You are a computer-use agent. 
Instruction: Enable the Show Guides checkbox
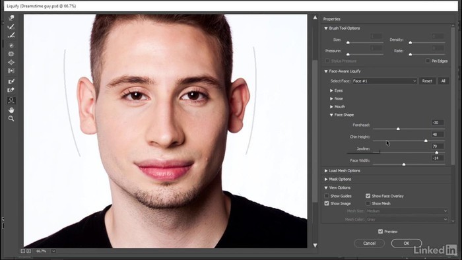pyautogui.click(x=327, y=196)
